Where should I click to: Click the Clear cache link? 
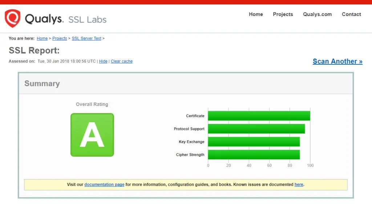[122, 61]
